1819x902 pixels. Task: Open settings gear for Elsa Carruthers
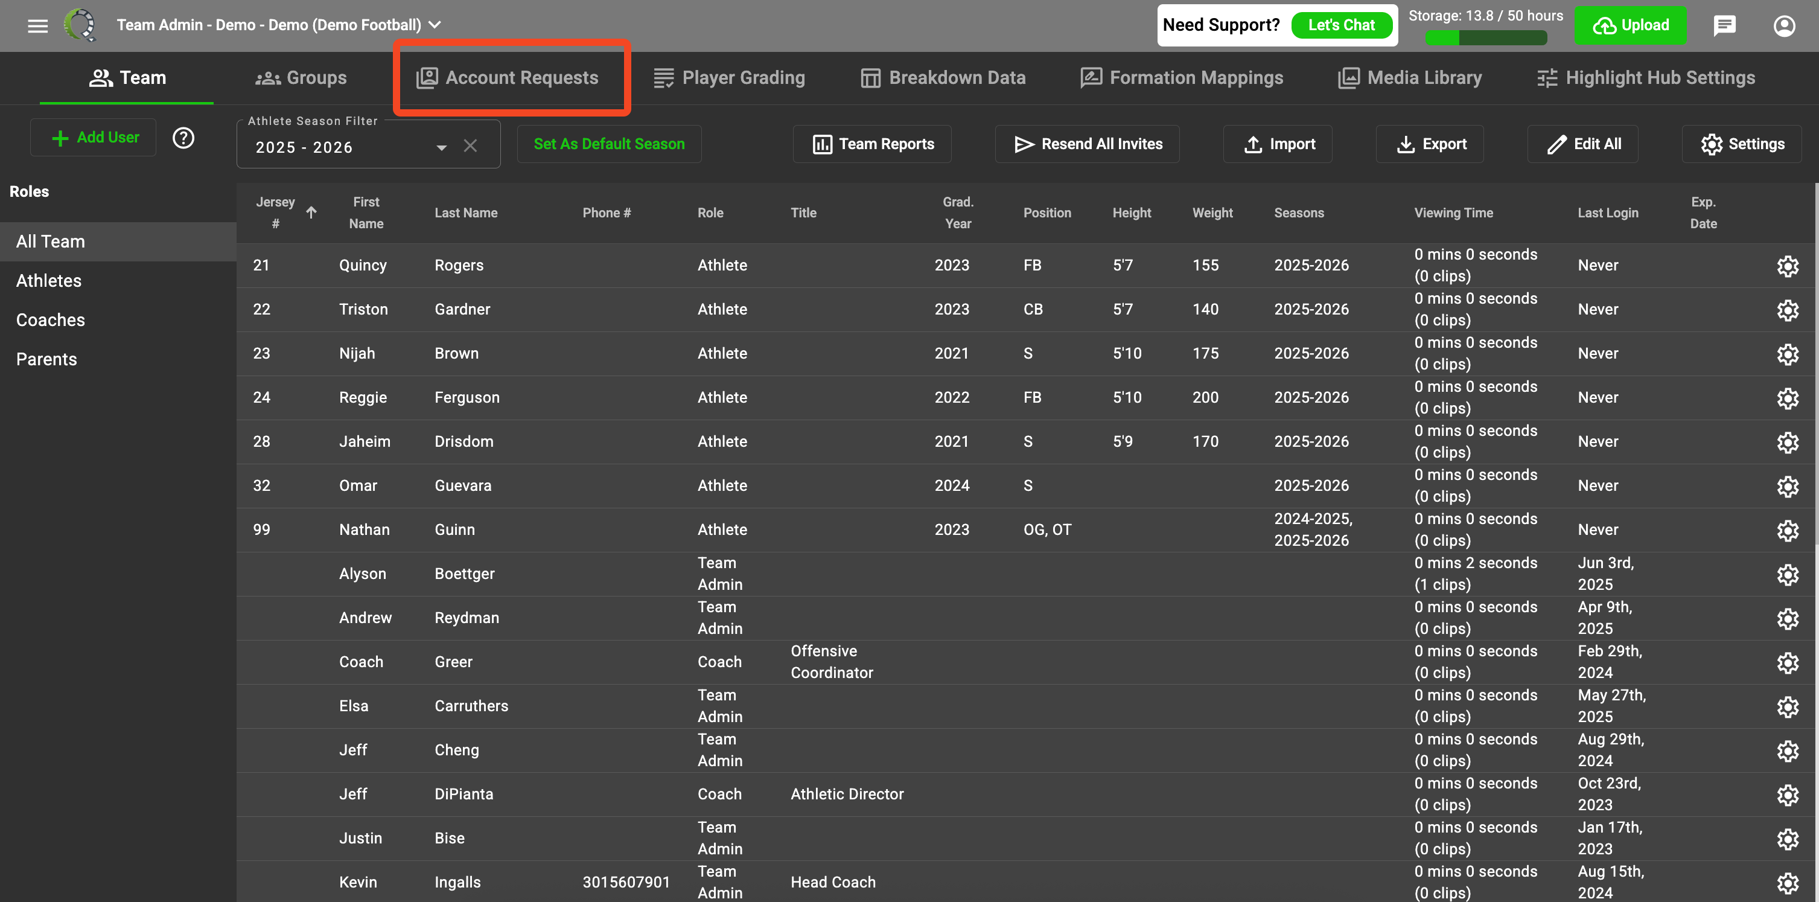click(1787, 707)
